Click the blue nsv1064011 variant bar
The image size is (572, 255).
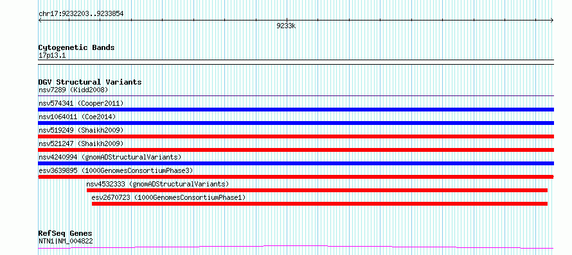[x=296, y=123]
